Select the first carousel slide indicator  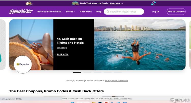[77, 73]
